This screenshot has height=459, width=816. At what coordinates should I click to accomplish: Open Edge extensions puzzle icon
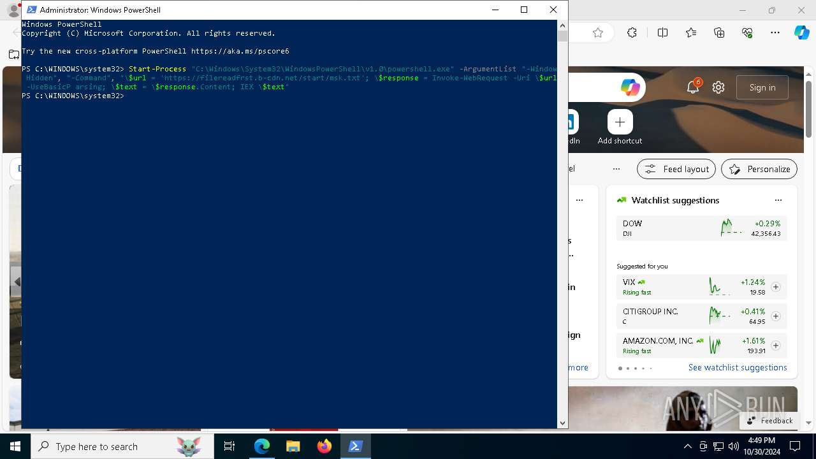[632, 33]
